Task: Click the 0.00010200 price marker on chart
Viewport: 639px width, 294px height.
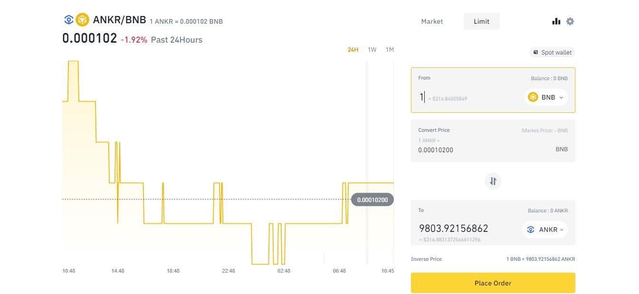Action: [372, 200]
